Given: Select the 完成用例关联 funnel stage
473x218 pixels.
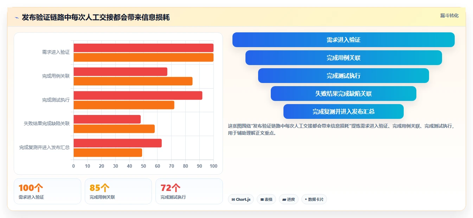Looking at the screenshot, I should click(x=343, y=58).
